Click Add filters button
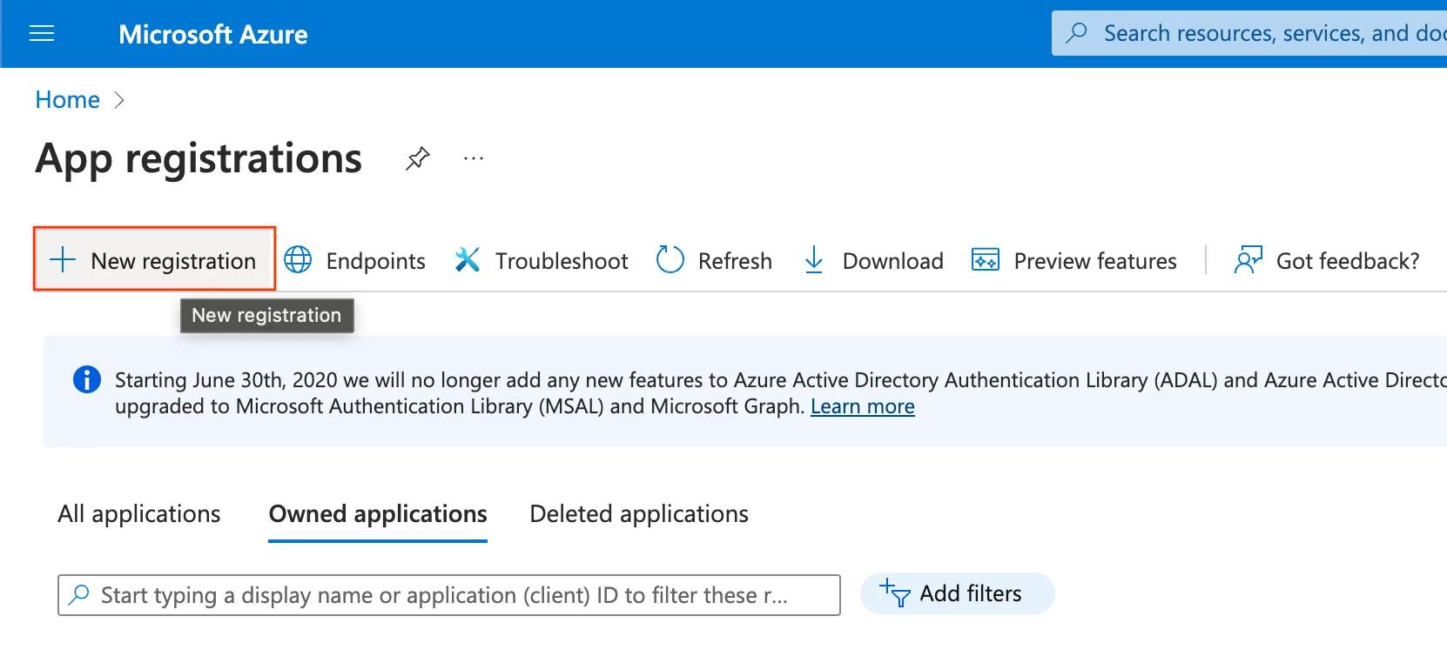The height and width of the screenshot is (663, 1447). (957, 593)
